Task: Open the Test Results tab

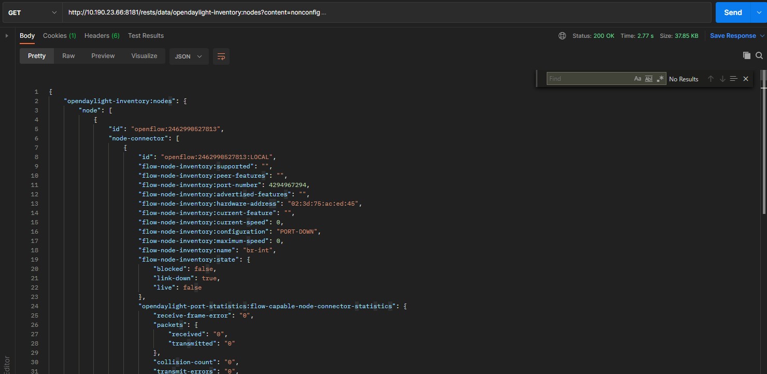Action: tap(146, 36)
